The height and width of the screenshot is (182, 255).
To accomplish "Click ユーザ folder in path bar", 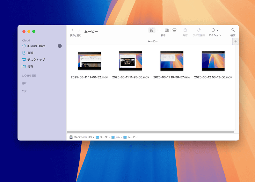I will click(102, 137).
